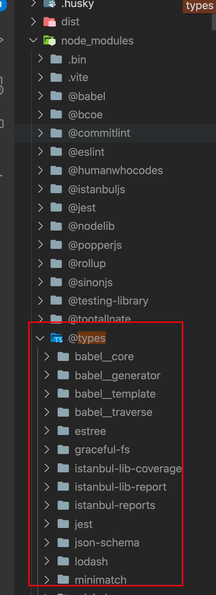Expand the dist folder chevron

(34, 22)
